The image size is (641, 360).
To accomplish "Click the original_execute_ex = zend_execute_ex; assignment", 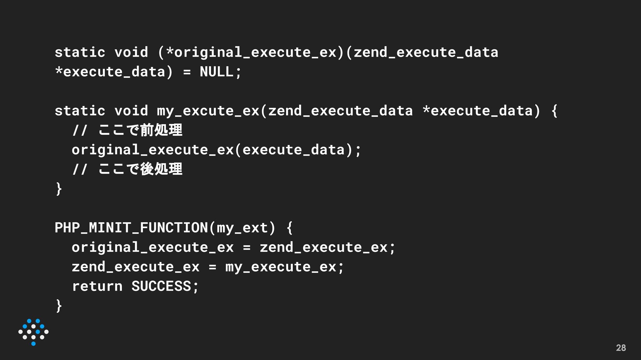I will click(x=233, y=247).
